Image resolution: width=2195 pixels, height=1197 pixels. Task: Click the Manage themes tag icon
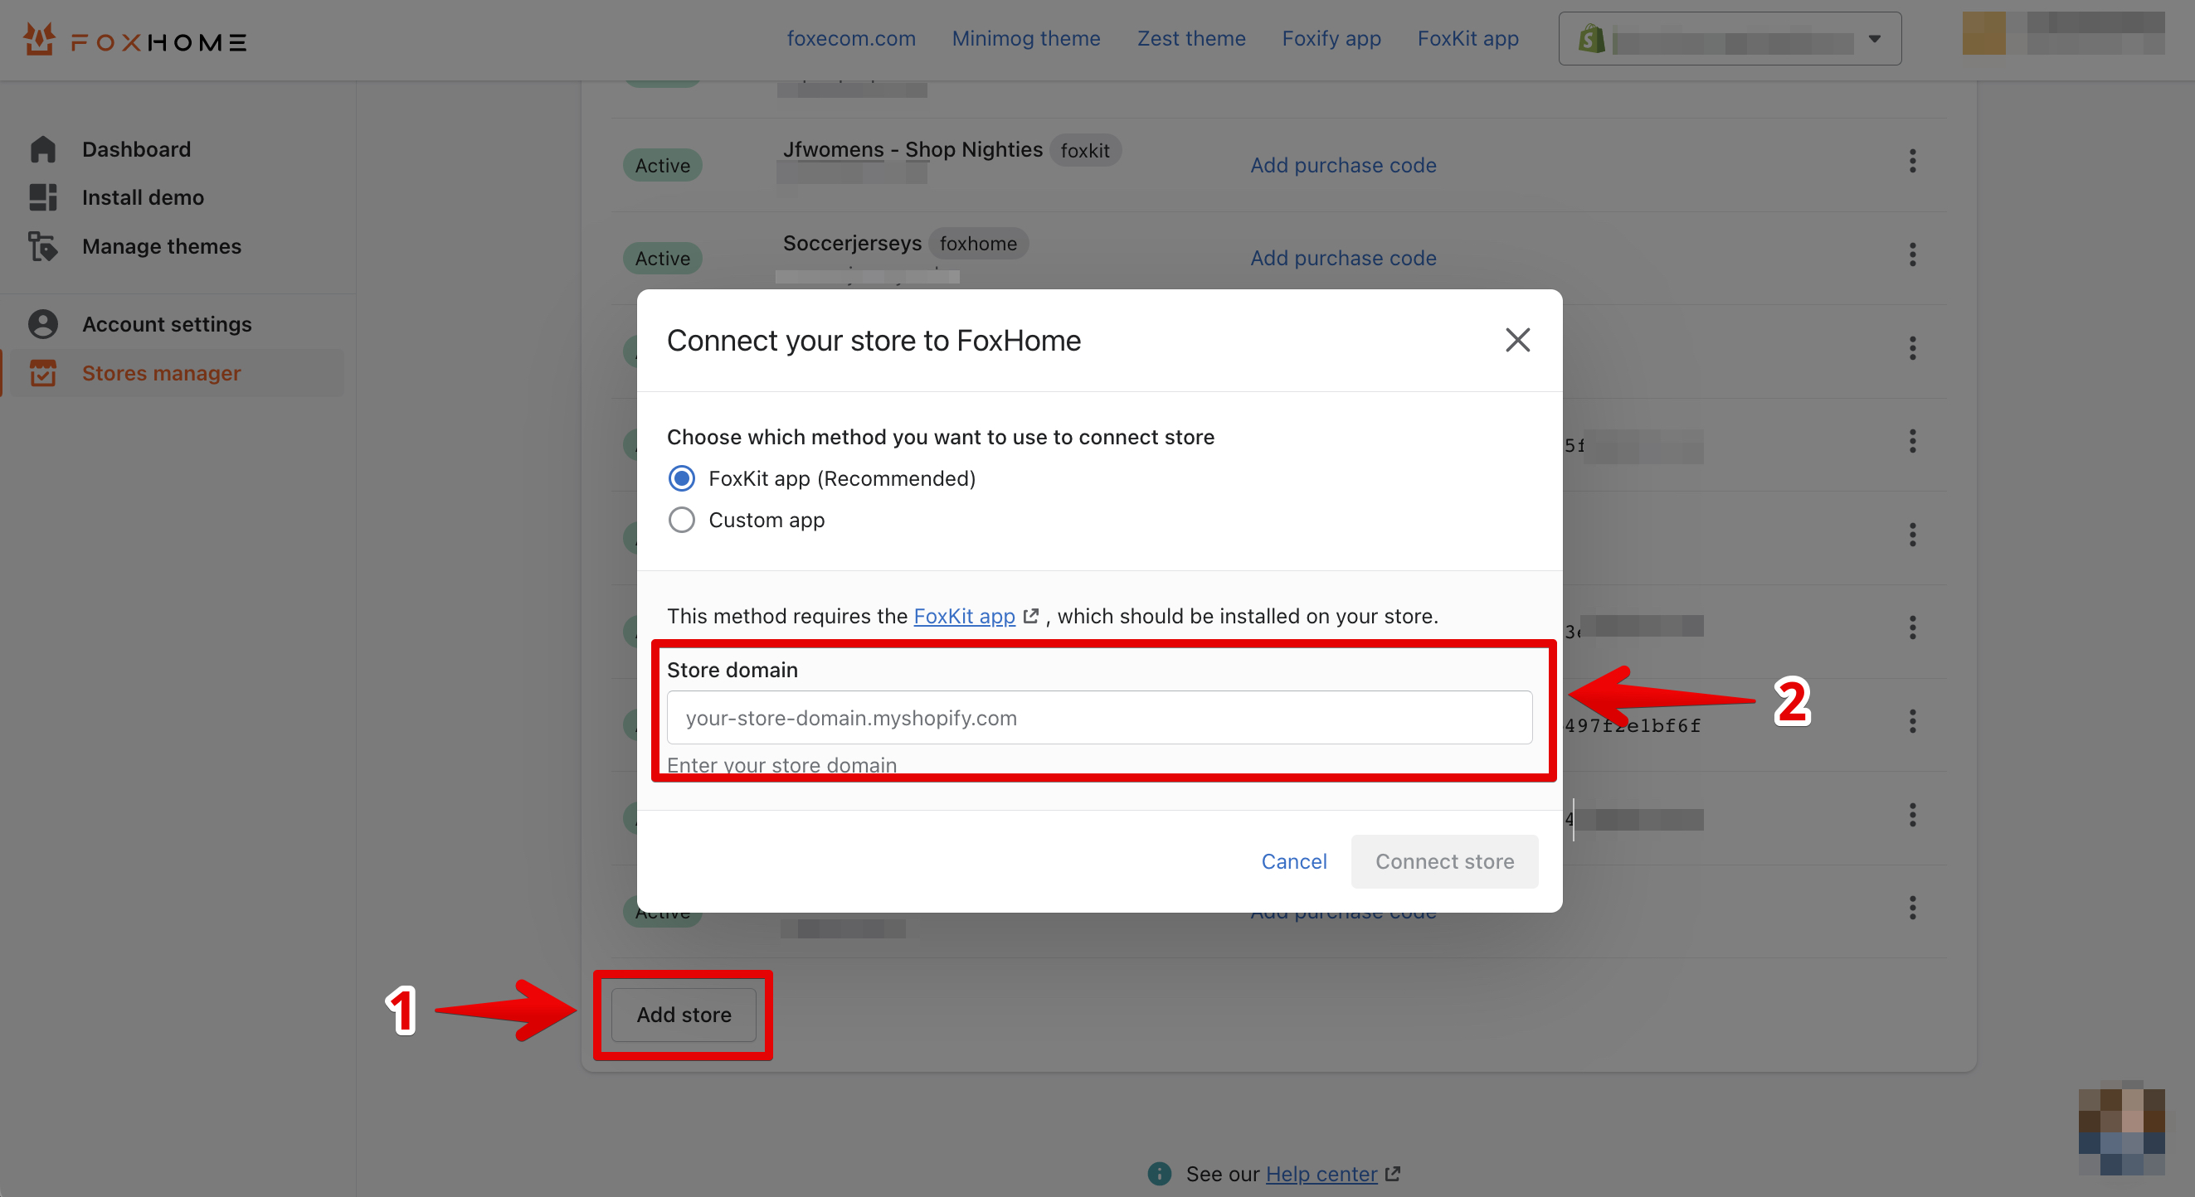42,246
